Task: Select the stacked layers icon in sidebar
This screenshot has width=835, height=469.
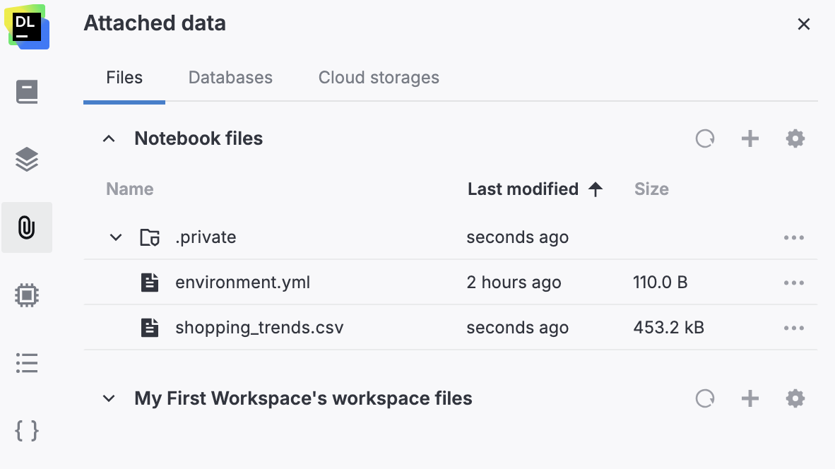Action: (x=27, y=160)
